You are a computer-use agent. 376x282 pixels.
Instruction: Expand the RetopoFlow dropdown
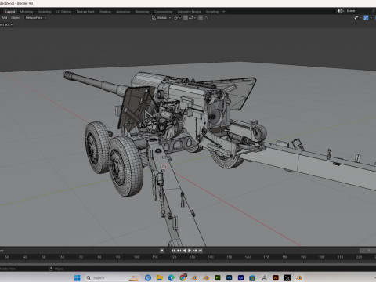pyautogui.click(x=36, y=18)
